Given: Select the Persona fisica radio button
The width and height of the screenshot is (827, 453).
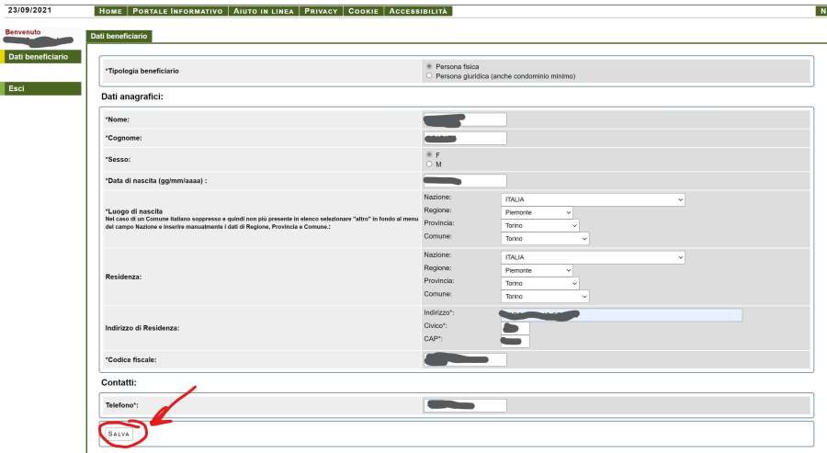Looking at the screenshot, I should 429,66.
